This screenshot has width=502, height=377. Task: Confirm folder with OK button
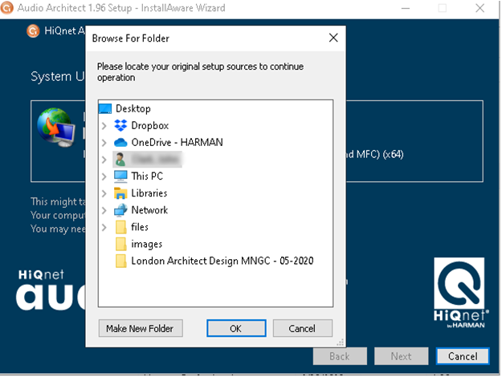[x=236, y=328]
